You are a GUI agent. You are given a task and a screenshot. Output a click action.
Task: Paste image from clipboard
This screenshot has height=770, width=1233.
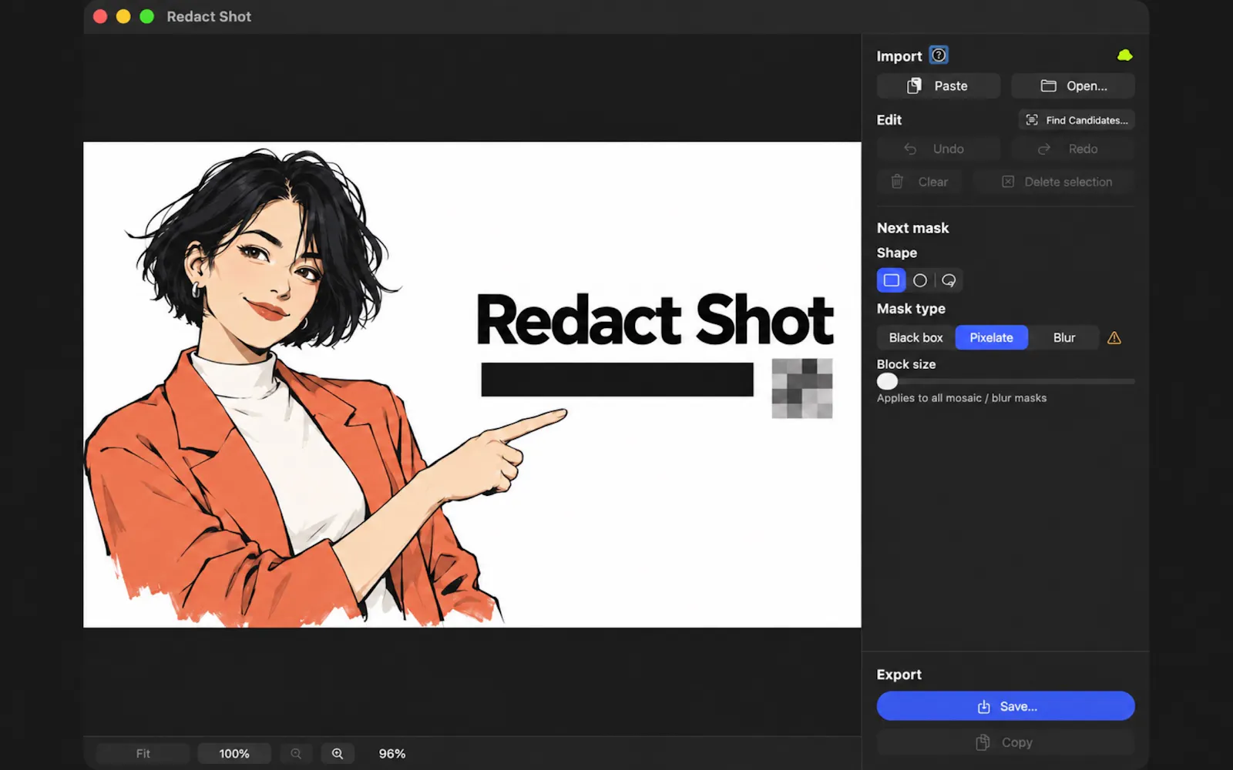pos(939,86)
